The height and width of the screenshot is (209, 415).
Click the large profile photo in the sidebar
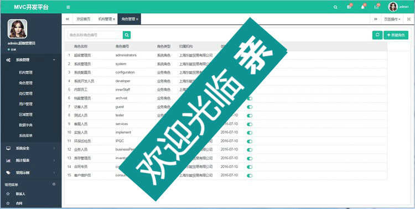click(18, 29)
